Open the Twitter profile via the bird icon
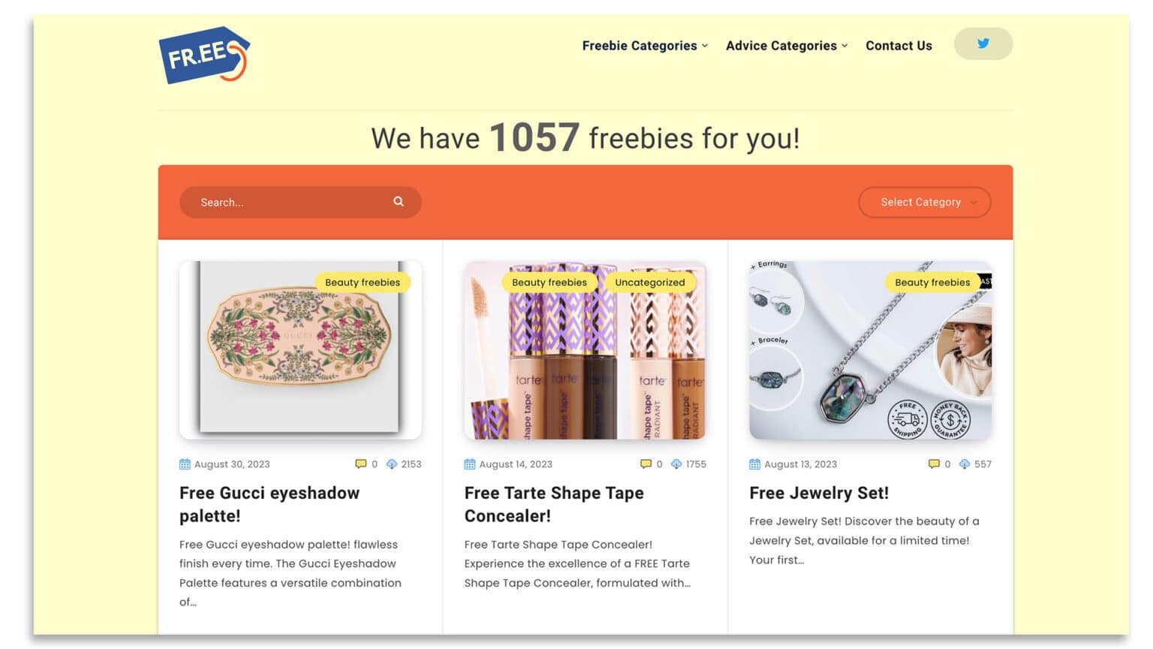Image resolution: width=1153 pixels, height=649 pixels. coord(983,44)
